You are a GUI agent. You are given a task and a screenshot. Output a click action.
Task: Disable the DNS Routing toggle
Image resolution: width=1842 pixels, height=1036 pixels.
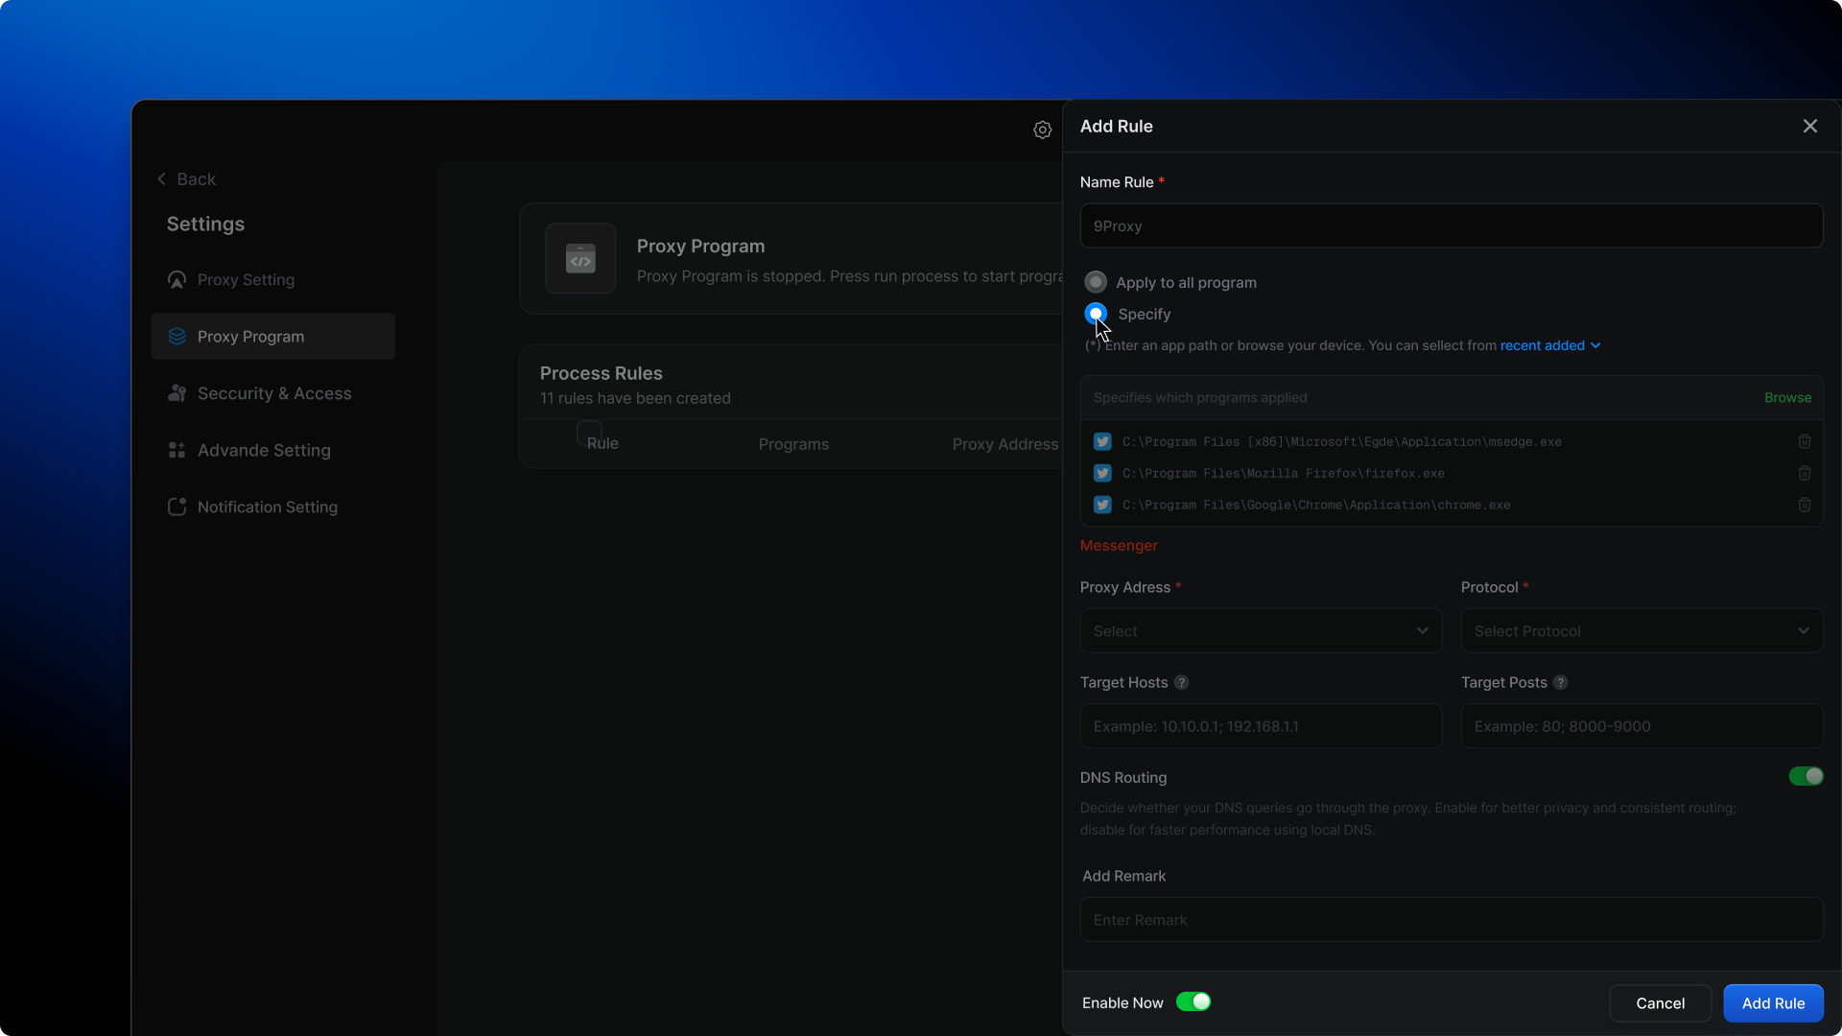[1805, 776]
